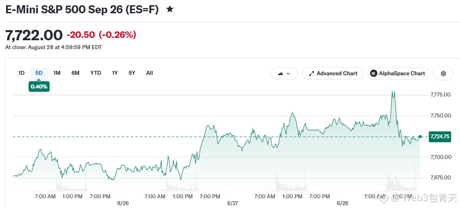
Task: Open the AlphaSpace Chart
Action: [x=398, y=74]
